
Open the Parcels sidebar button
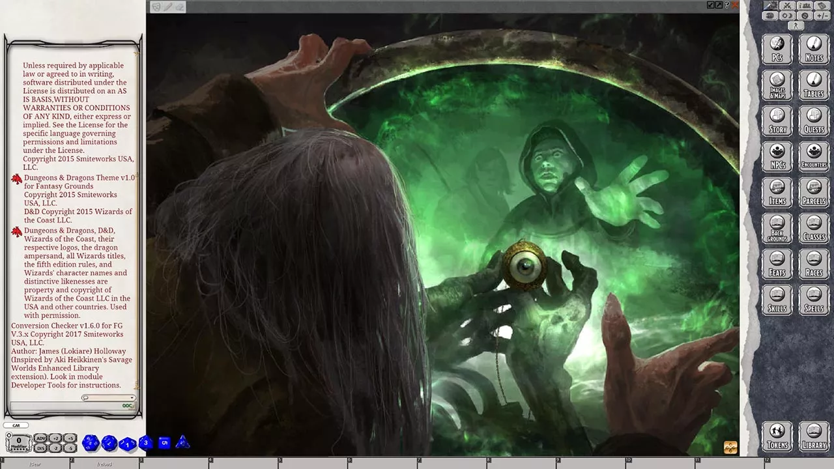click(x=814, y=193)
